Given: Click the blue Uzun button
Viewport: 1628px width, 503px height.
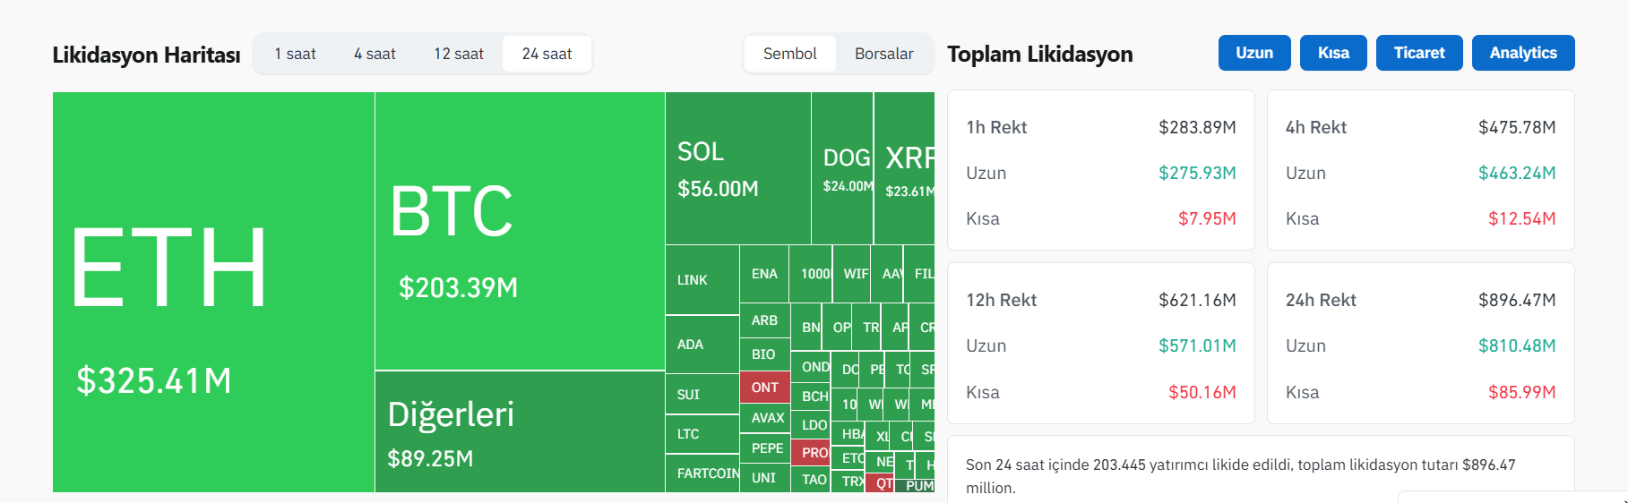Looking at the screenshot, I should (x=1253, y=53).
